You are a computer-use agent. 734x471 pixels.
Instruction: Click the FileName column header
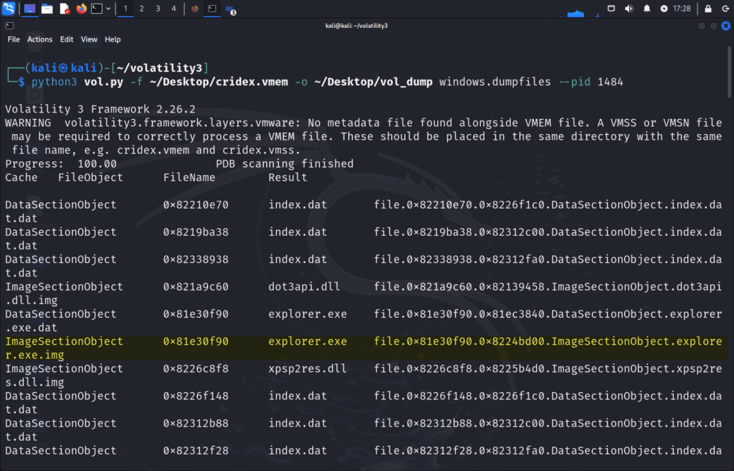[189, 178]
